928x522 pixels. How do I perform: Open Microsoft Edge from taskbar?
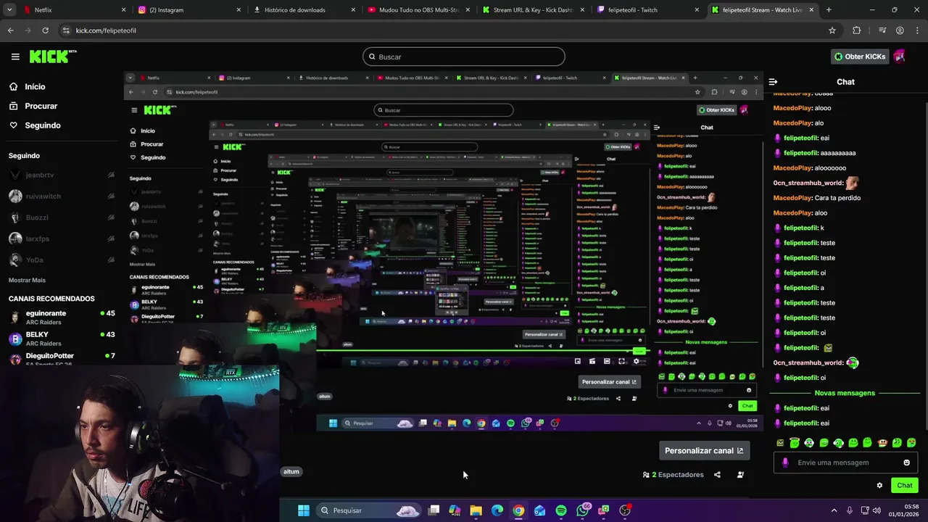(497, 510)
